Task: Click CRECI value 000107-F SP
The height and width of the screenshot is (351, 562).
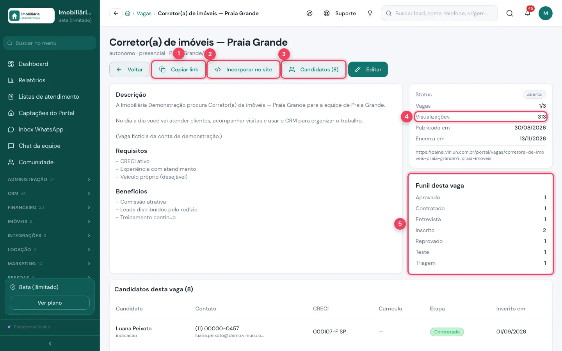Action: pyautogui.click(x=329, y=331)
